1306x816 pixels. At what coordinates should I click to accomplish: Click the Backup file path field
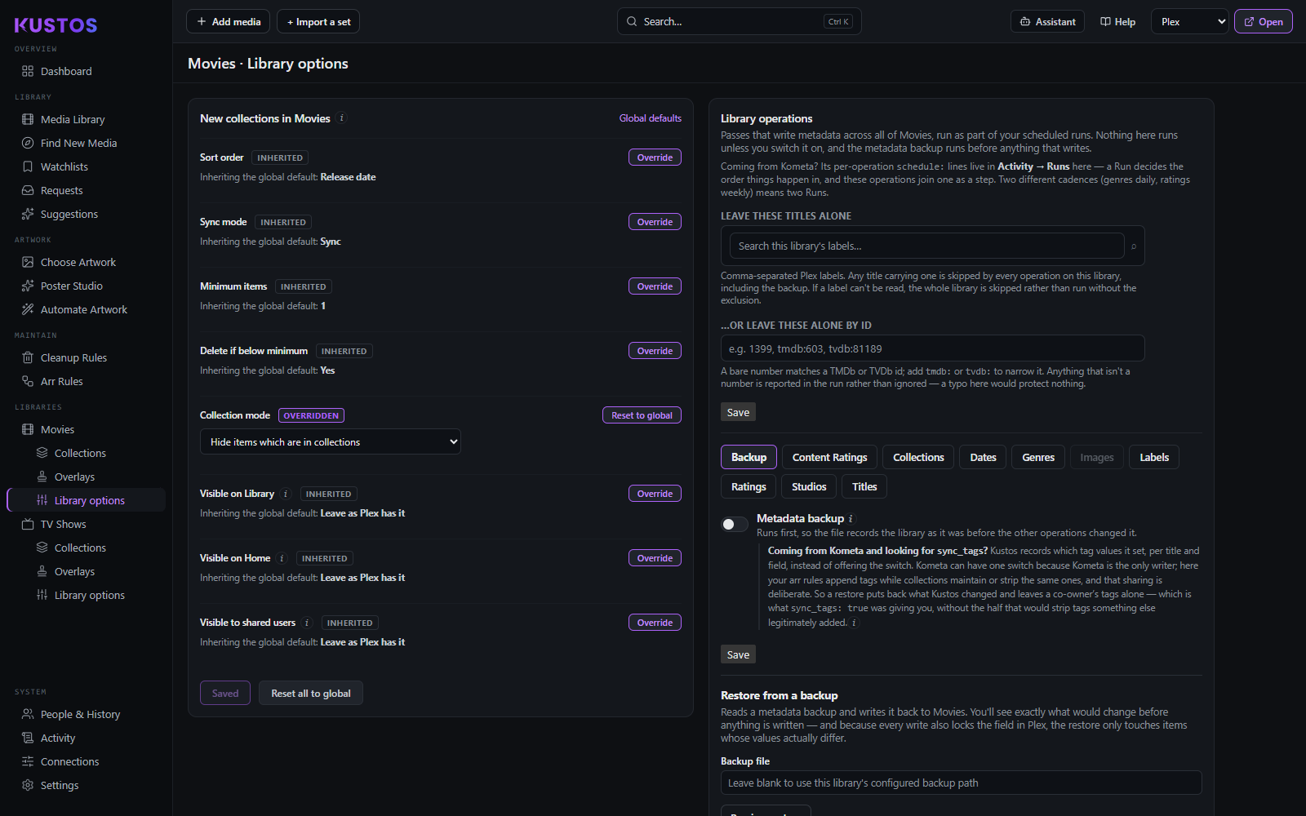click(x=961, y=783)
